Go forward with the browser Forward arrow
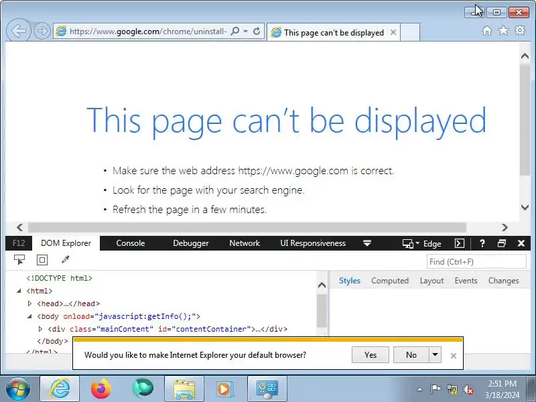This screenshot has height=402, width=536. [x=42, y=31]
